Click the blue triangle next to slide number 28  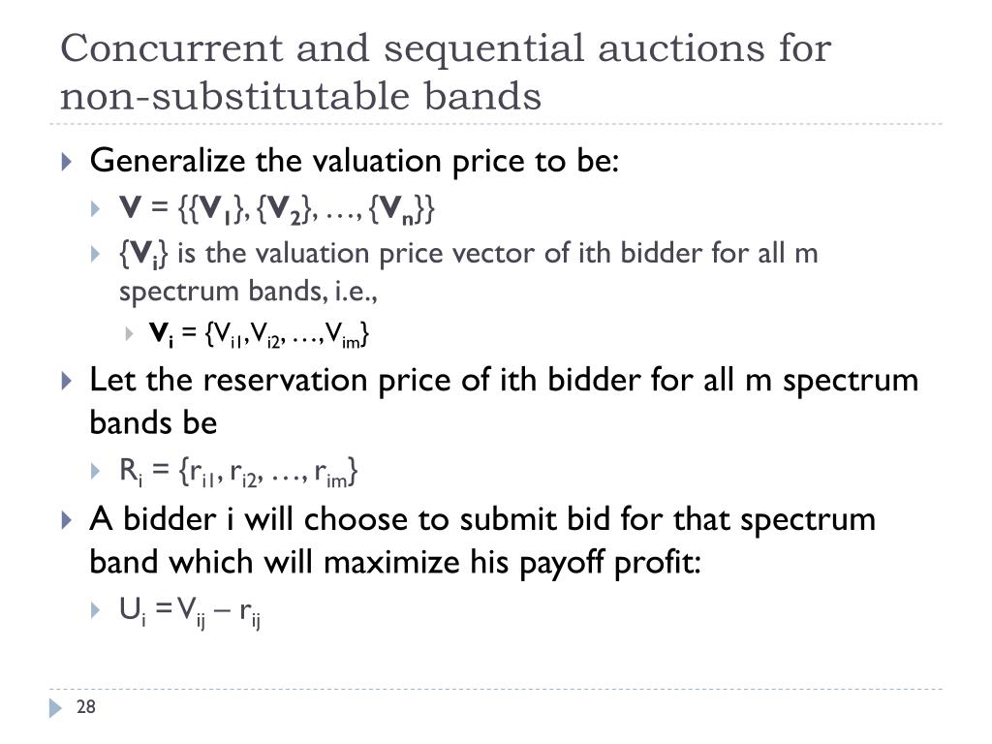pyautogui.click(x=54, y=708)
